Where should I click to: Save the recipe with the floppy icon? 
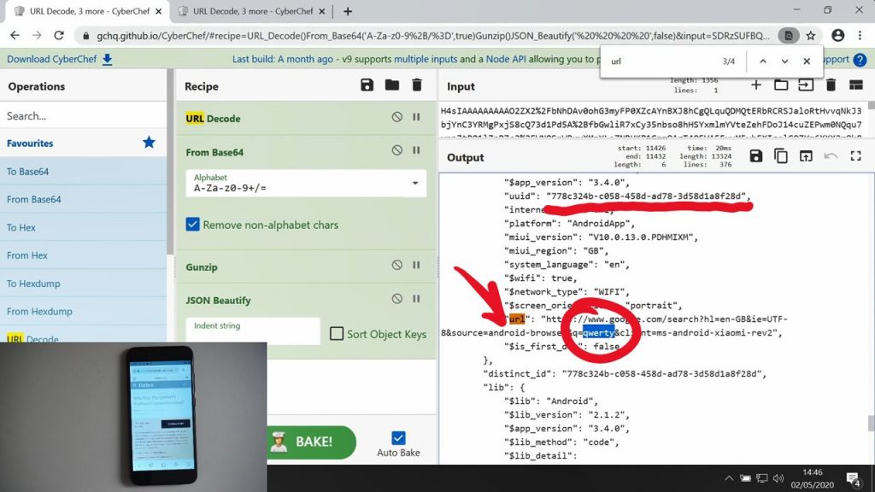point(367,85)
